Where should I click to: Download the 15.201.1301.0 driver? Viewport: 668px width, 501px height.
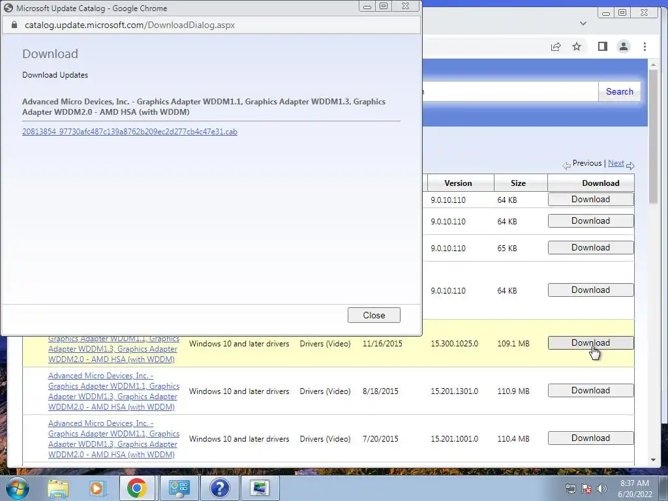click(590, 391)
